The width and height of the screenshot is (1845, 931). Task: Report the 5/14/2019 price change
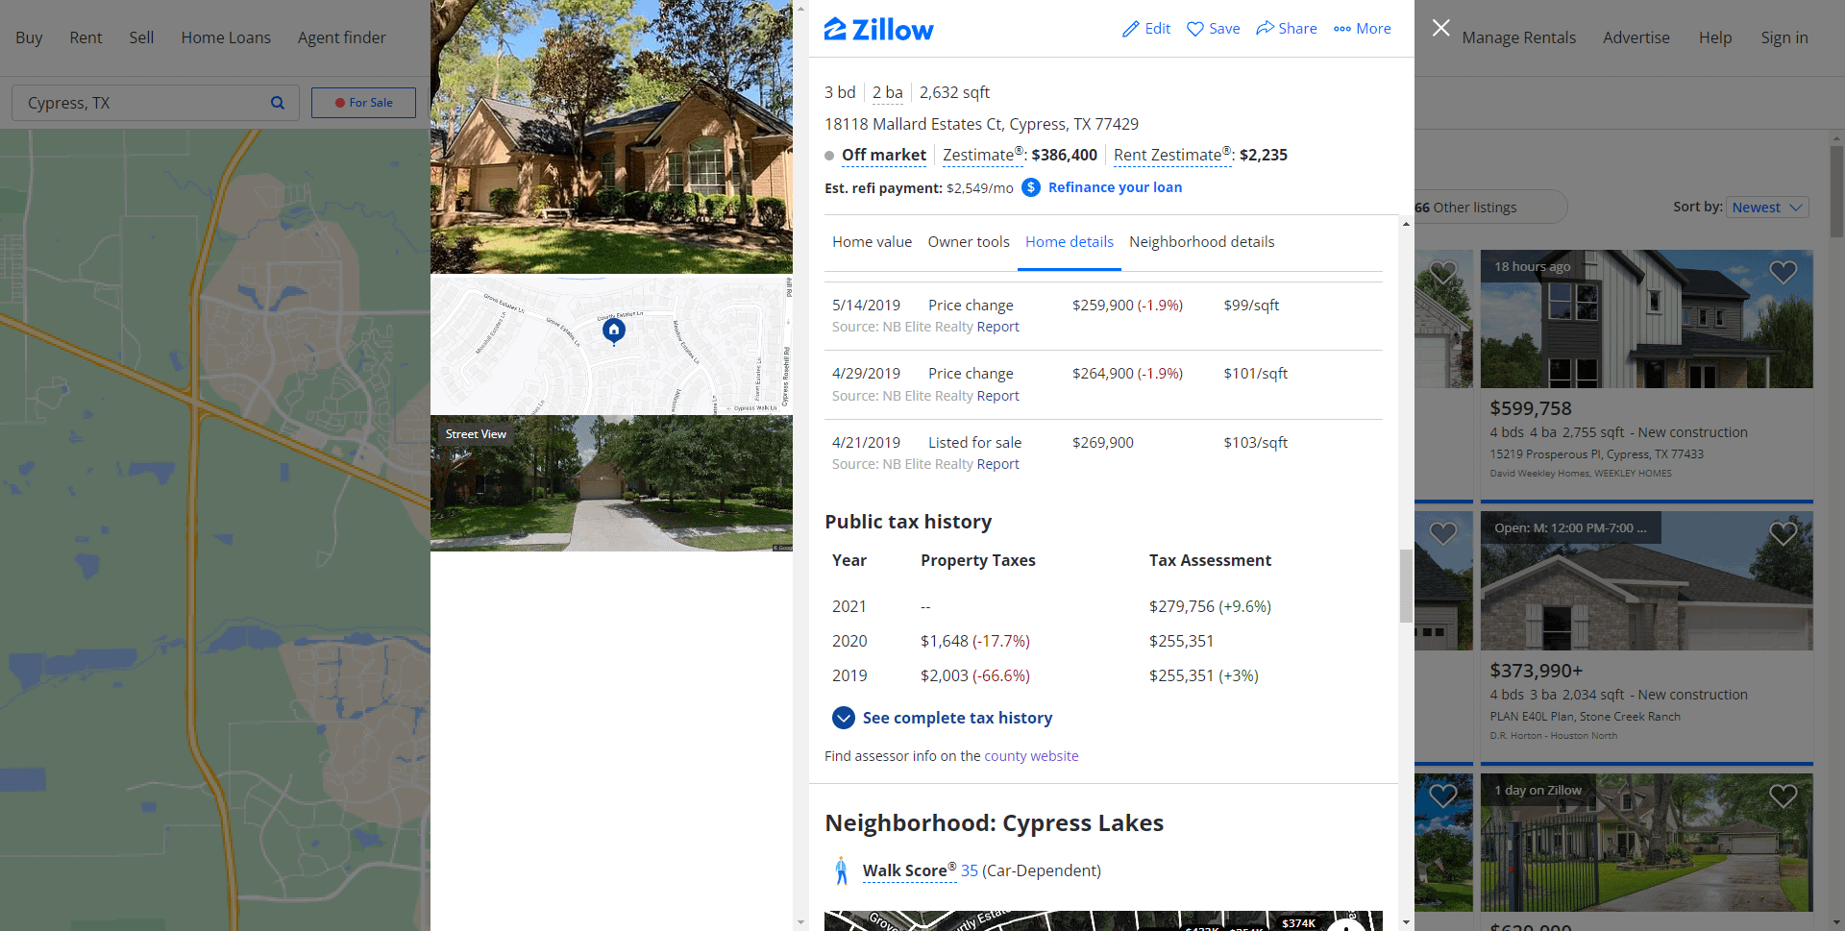pos(997,327)
